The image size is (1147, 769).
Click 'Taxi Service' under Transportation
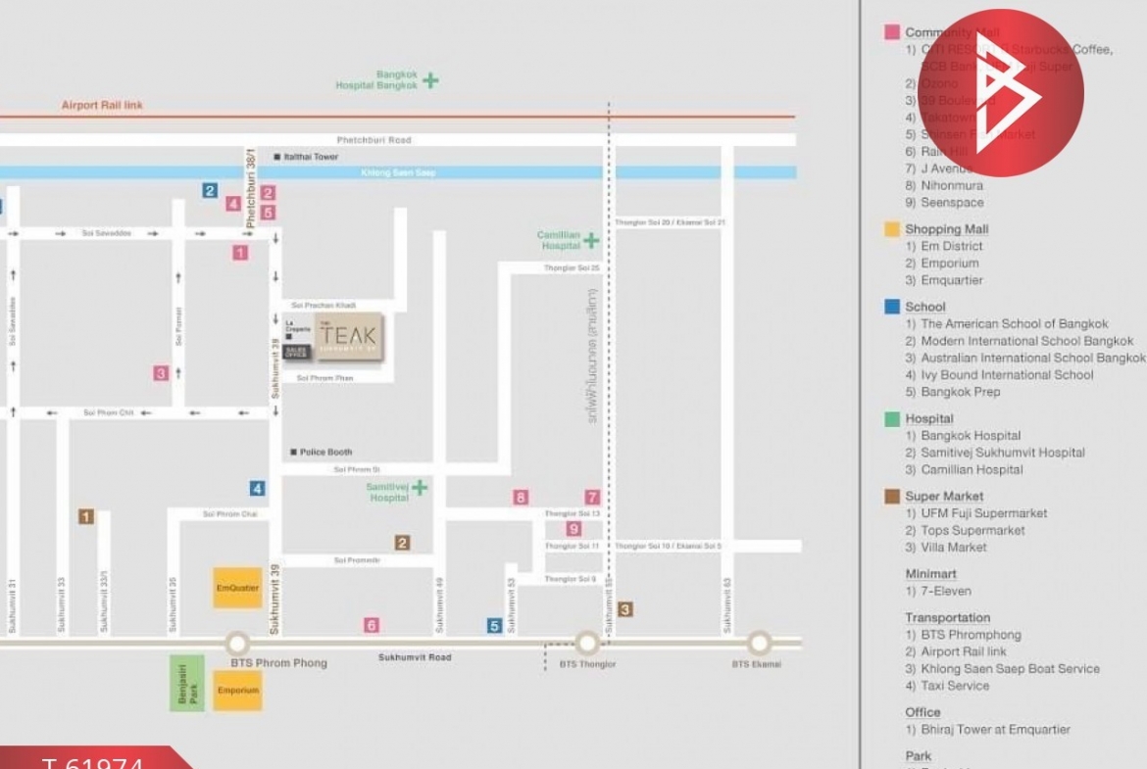(955, 686)
